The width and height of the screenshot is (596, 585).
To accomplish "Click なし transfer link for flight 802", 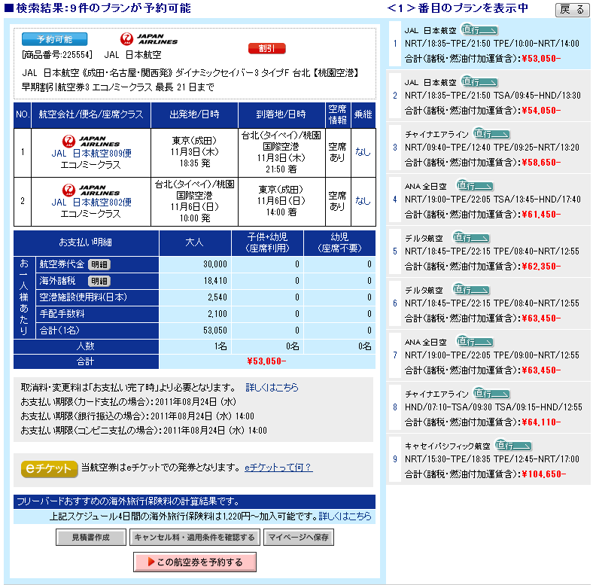I will 363,200.
